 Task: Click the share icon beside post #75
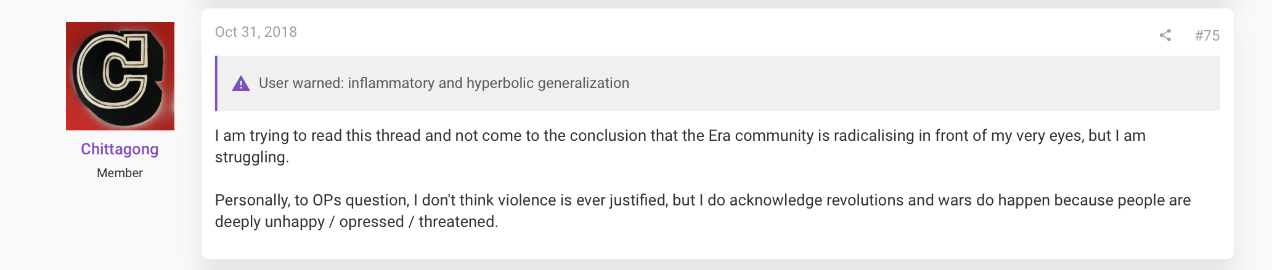pos(1165,35)
